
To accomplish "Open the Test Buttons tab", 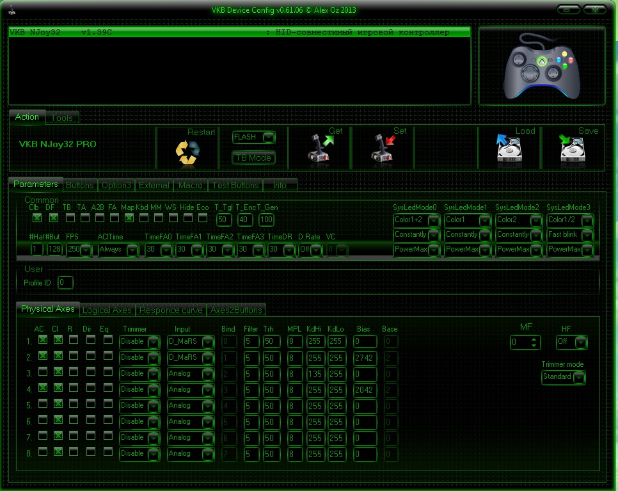I will pos(235,186).
